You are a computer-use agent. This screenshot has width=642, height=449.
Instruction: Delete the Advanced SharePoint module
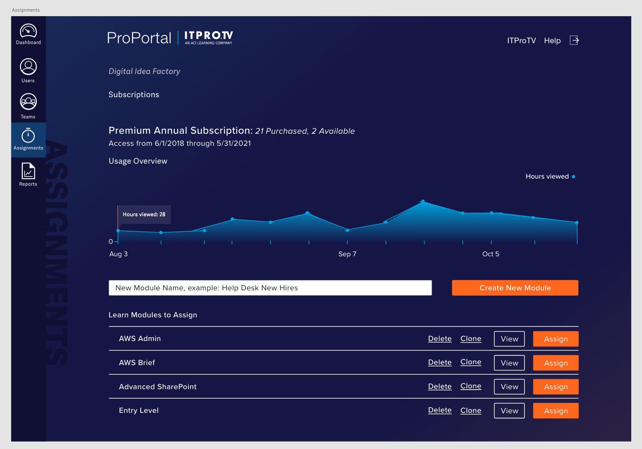440,386
